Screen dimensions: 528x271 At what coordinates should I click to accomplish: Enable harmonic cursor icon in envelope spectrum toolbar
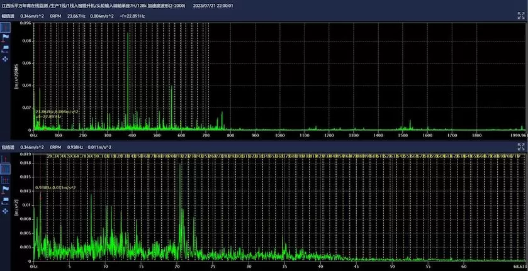click(6, 180)
